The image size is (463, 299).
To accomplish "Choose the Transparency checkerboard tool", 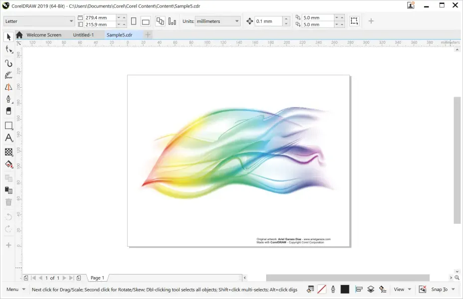I will click(x=8, y=151).
